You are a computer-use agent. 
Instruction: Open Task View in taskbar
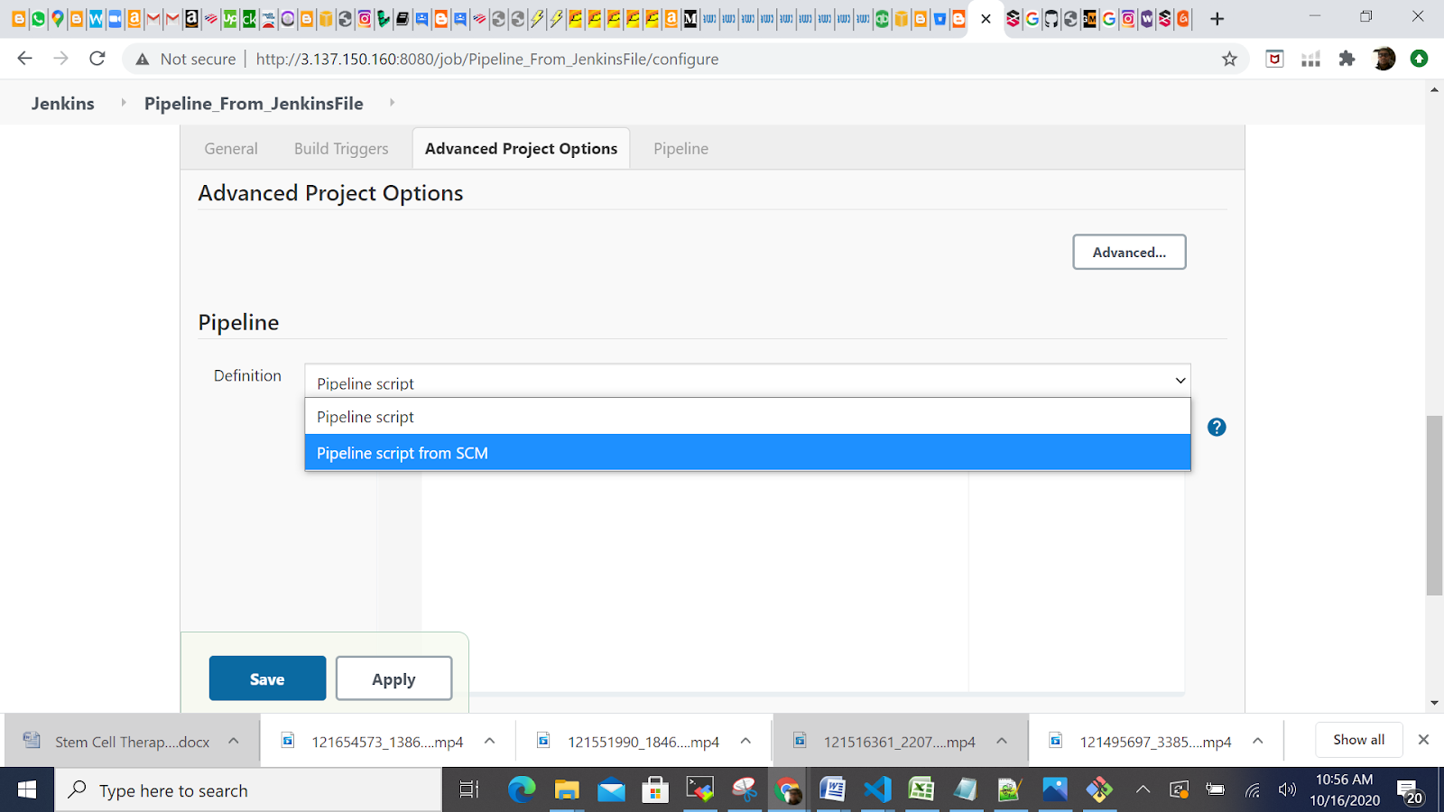(468, 790)
